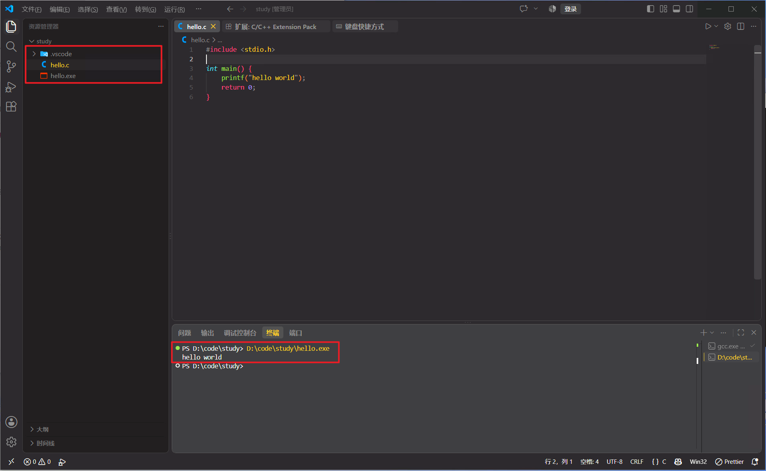Open the Search view in activity bar

11,47
